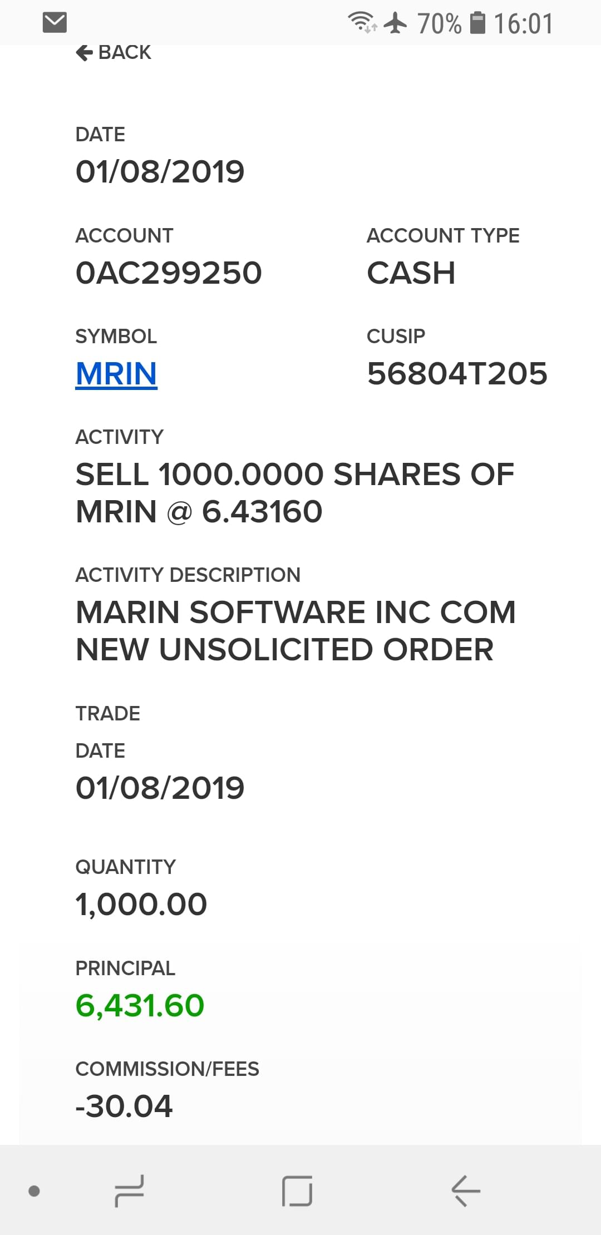Tap the CASH account type value
Viewport: 601px width, 1235px height.
pos(411,273)
